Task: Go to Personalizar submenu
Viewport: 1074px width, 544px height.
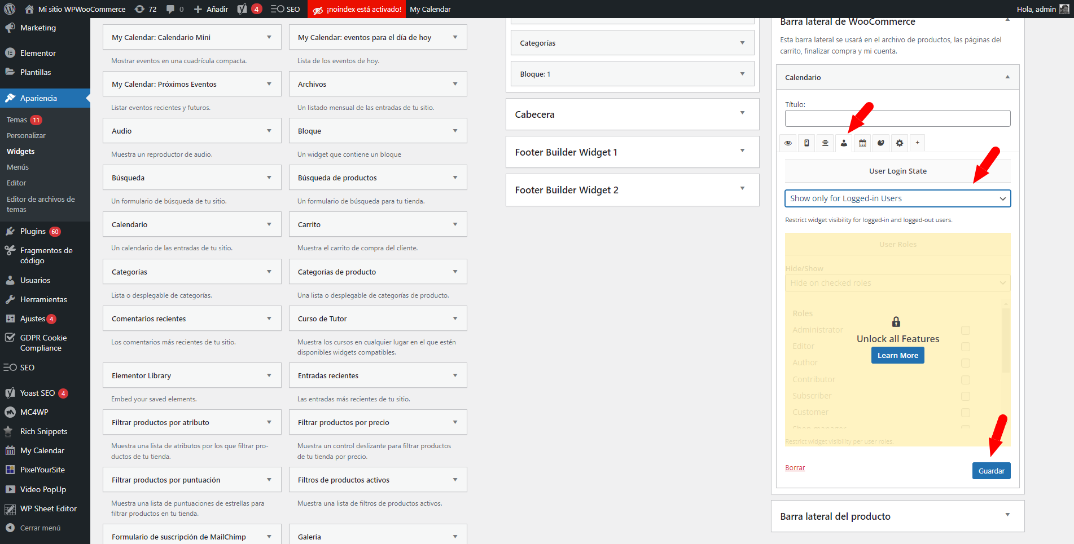Action: tap(26, 136)
